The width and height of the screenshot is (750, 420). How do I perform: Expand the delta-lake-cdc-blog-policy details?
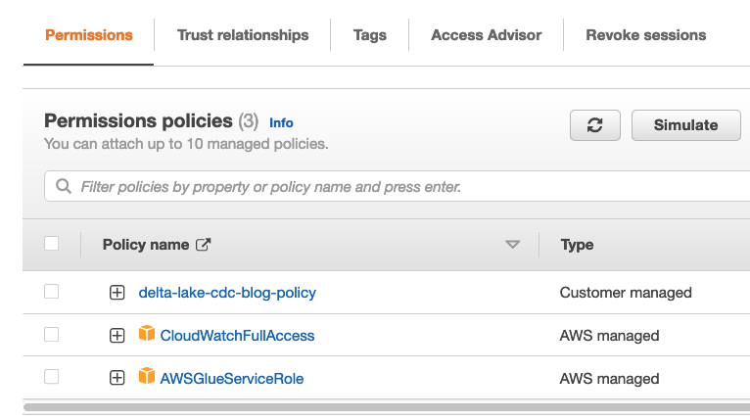tap(117, 293)
